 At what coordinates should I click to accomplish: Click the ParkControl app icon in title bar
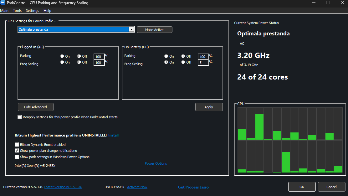(x=3, y=3)
